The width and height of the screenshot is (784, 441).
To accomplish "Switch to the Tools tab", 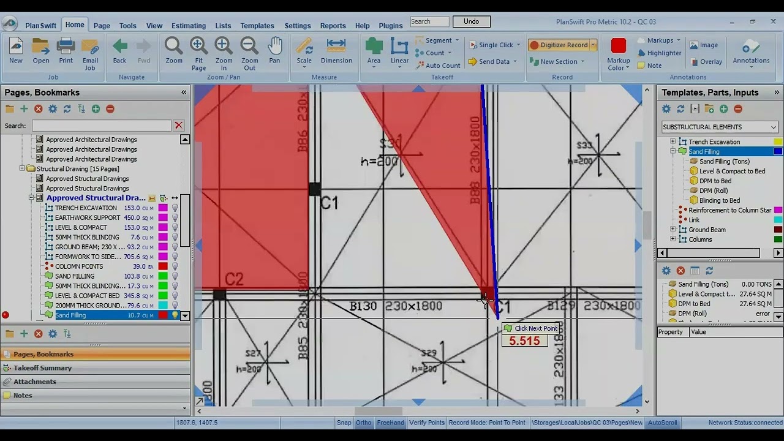I will [x=127, y=26].
